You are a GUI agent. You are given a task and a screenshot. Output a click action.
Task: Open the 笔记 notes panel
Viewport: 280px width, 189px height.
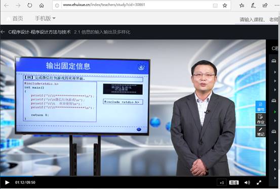(261, 131)
